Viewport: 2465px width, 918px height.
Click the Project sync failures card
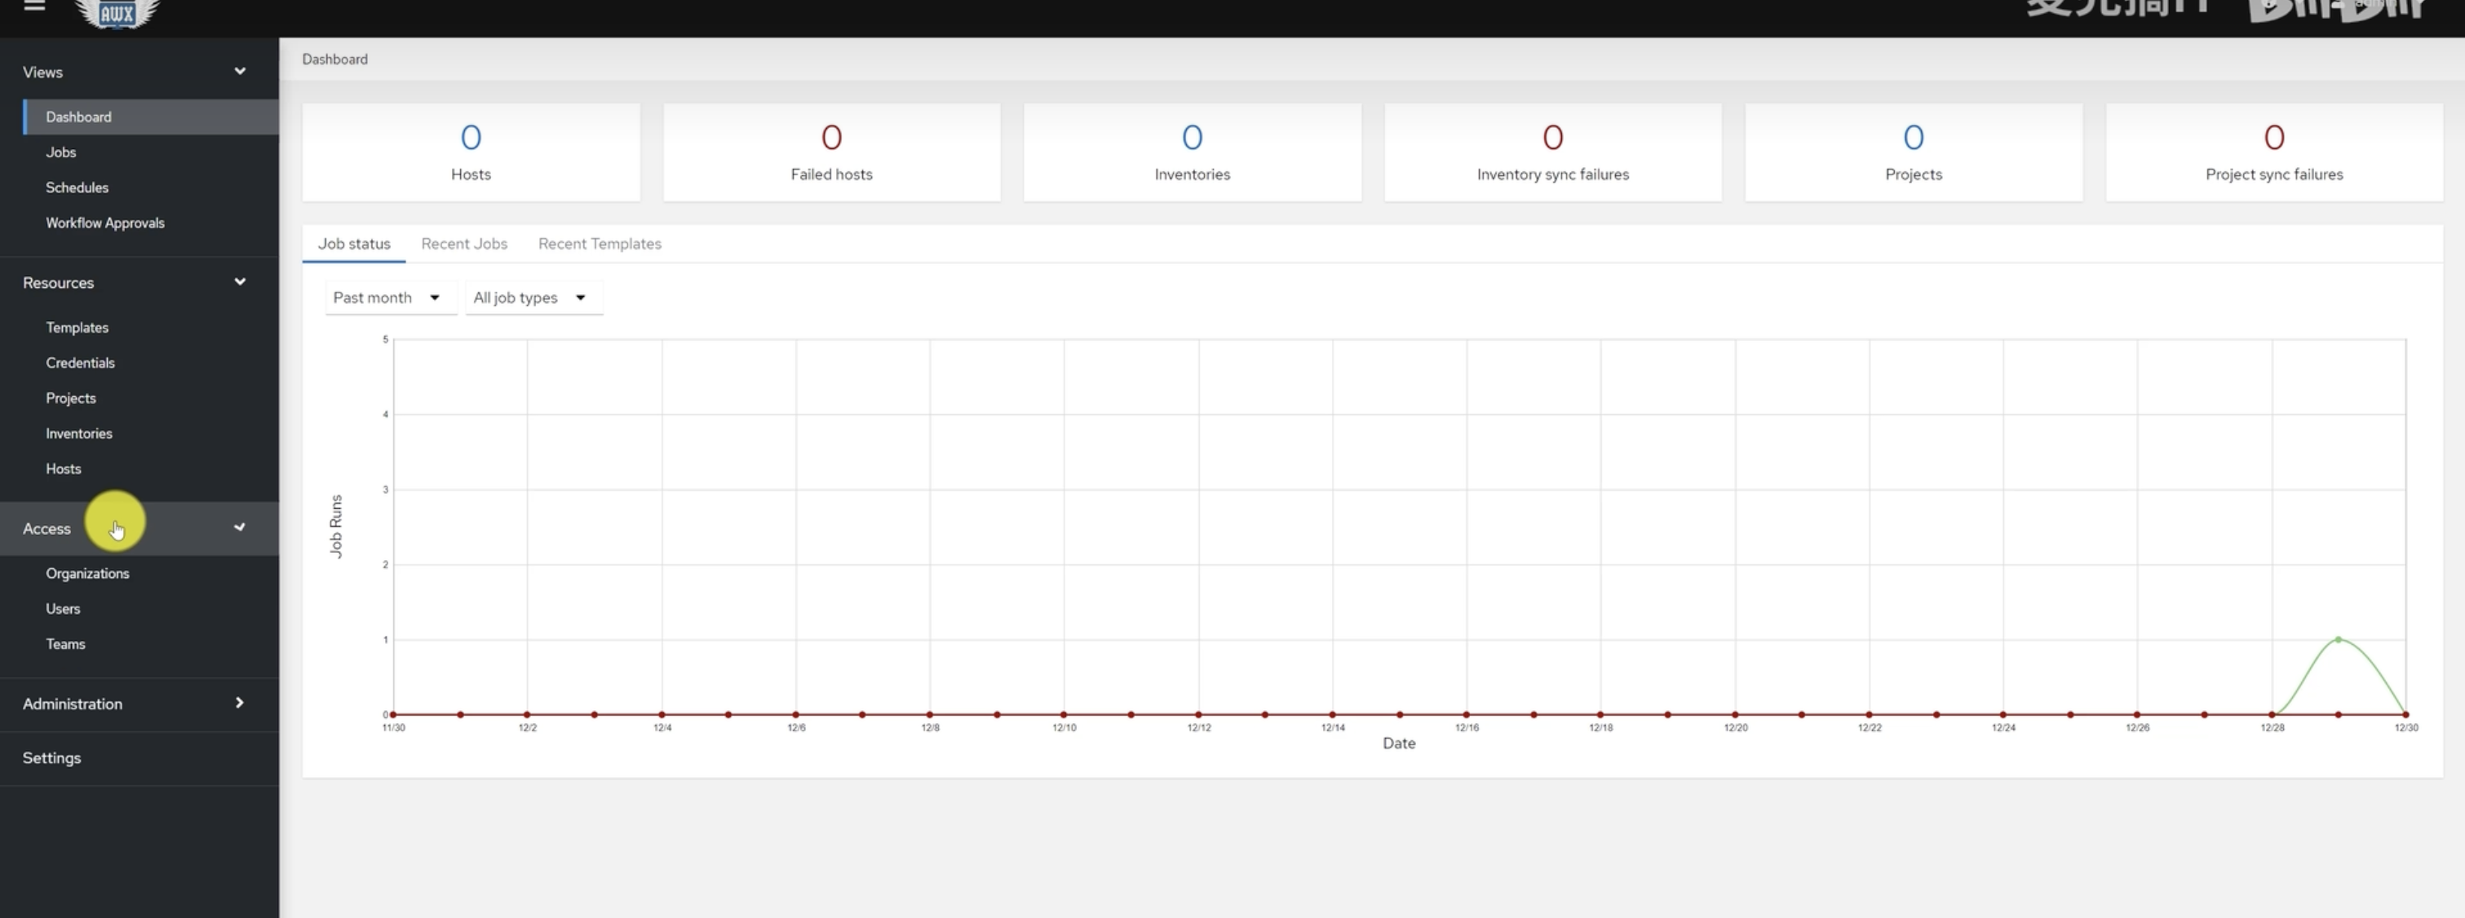[2273, 152]
